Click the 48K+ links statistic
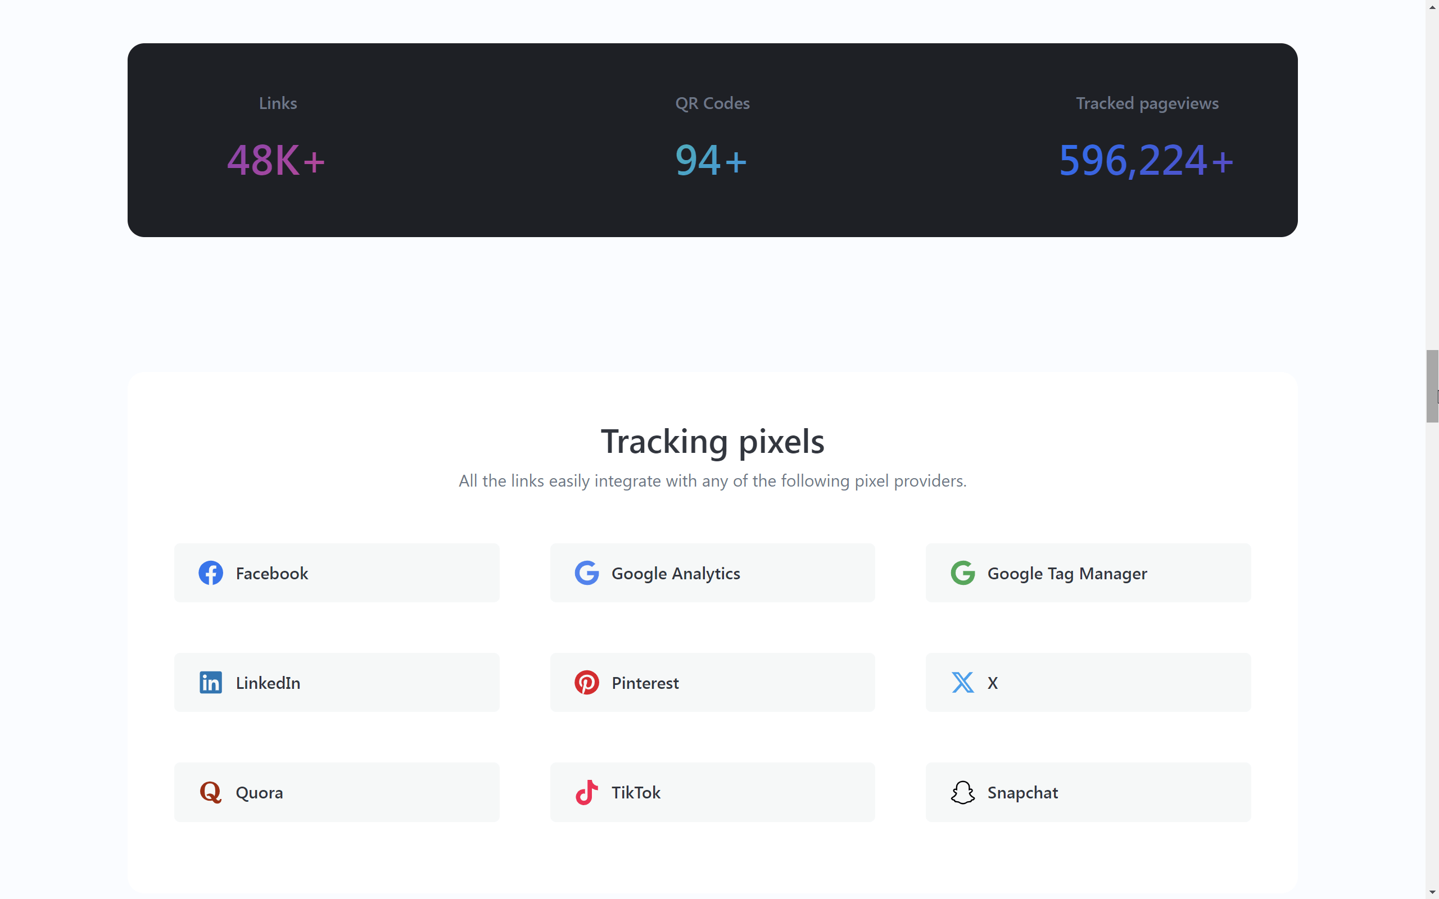Viewport: 1439px width, 899px height. click(277, 160)
